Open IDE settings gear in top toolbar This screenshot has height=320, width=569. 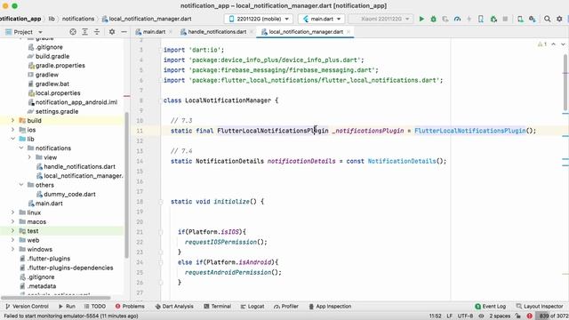[559, 19]
